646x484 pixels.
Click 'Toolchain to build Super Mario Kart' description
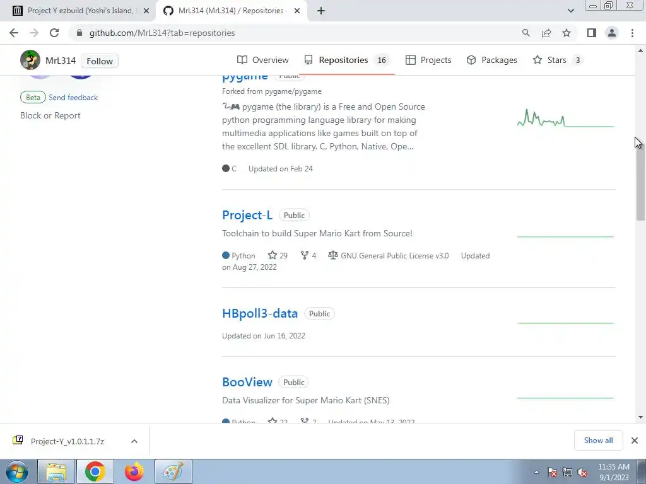coord(317,233)
